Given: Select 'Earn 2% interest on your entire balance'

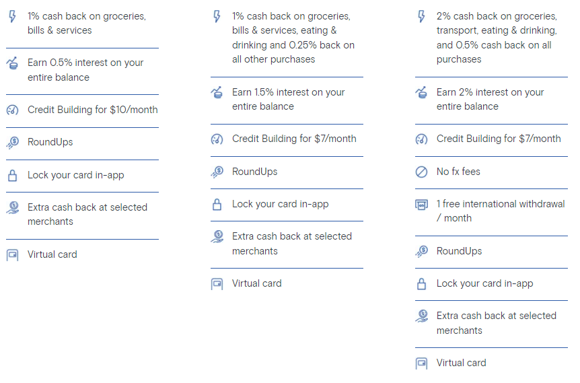Looking at the screenshot, I should point(490,99).
